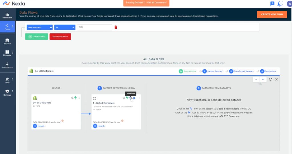Toggle the source card's green activation bolt
This screenshot has height=154, width=292.
[76, 98]
